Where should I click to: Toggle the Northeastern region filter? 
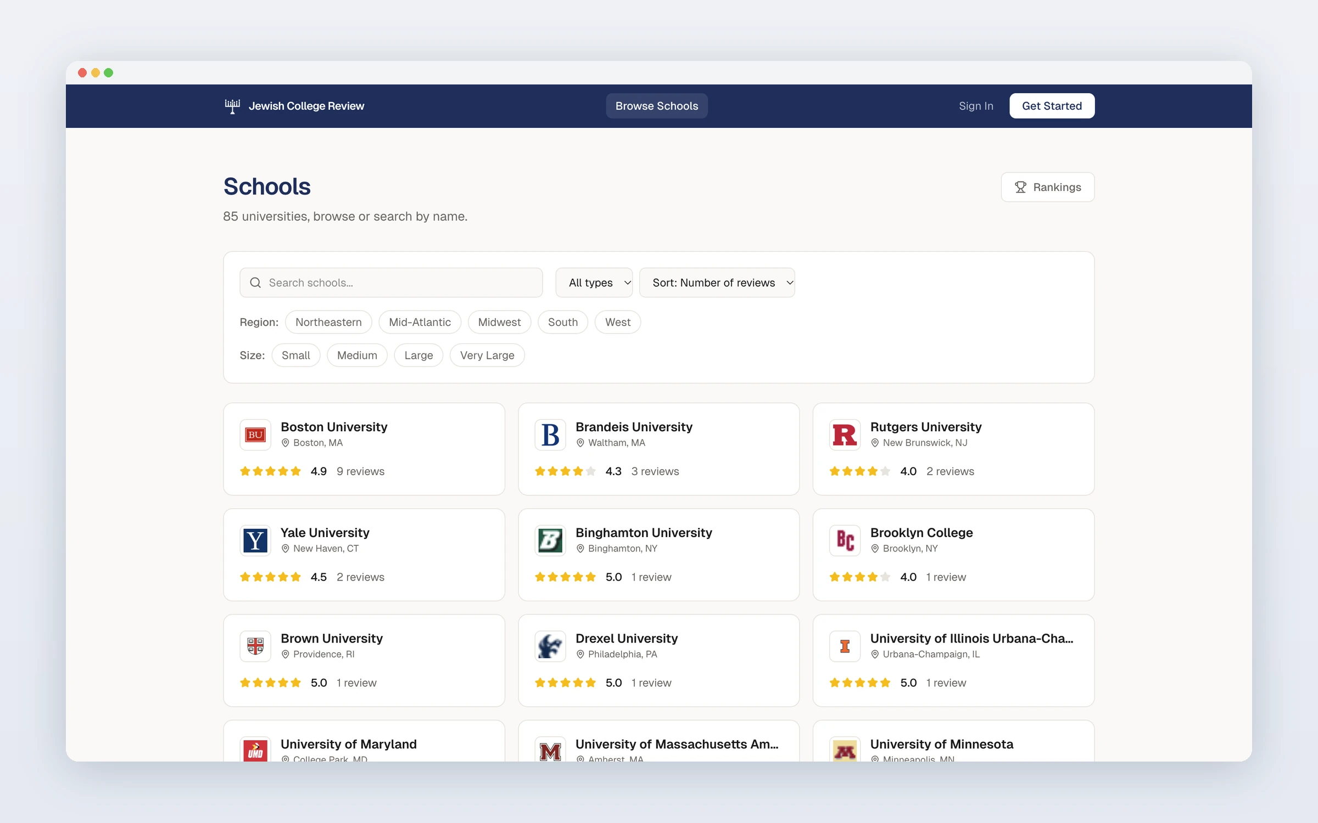328,322
